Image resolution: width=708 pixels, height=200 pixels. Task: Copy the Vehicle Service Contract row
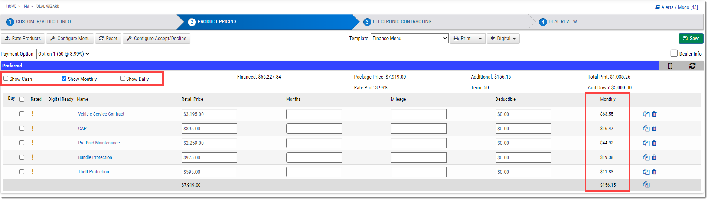tap(646, 114)
